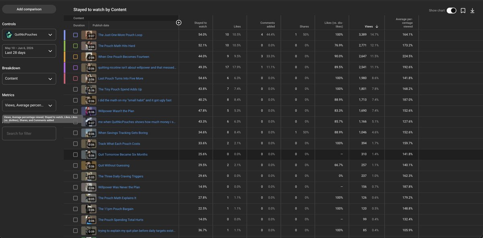Screen dimensions: 483x238
Task: Tick checkbox for Track What Each Pouch Costs
Action: pyautogui.click(x=75, y=144)
